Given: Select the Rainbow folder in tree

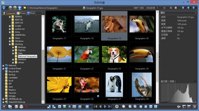Looking at the screenshot, I should point(22,59).
